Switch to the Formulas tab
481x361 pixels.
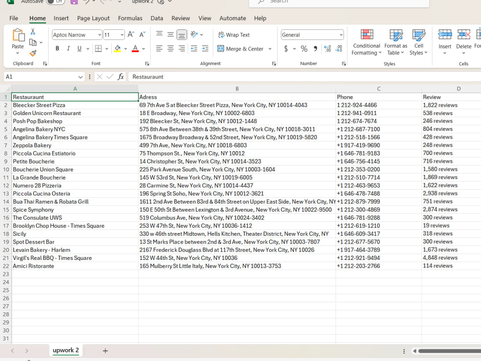[130, 18]
